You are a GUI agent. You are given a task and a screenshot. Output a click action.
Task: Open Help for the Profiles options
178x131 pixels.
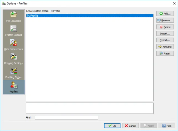point(166,126)
